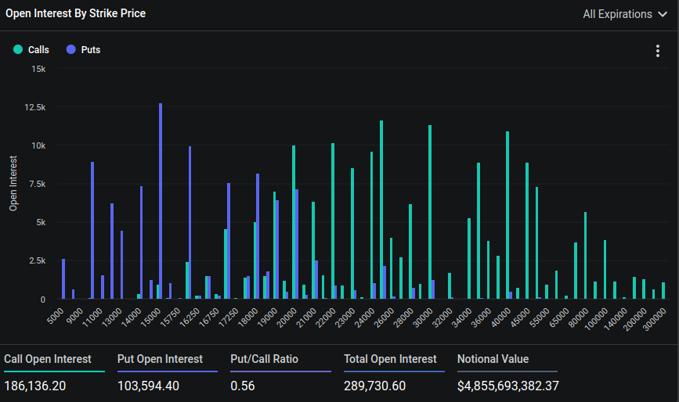Select the Put/Call Ratio stat label
Image resolution: width=679 pixels, height=402 pixels.
pyautogui.click(x=264, y=359)
